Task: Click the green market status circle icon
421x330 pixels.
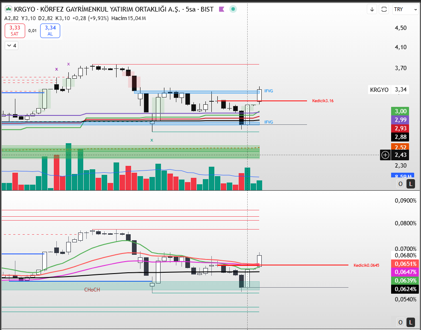Action: point(233,9)
